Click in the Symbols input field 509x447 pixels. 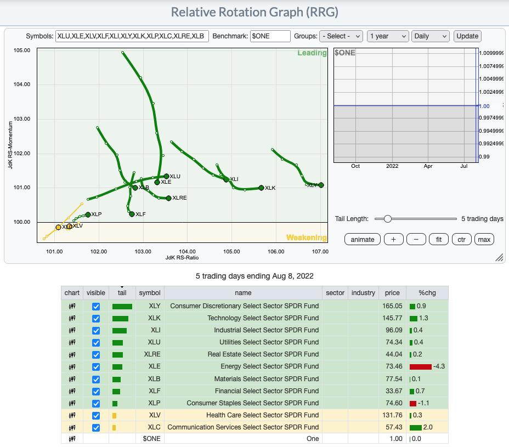point(132,36)
